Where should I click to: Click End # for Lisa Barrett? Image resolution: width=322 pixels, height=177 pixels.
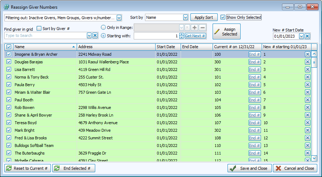[x=254, y=69]
